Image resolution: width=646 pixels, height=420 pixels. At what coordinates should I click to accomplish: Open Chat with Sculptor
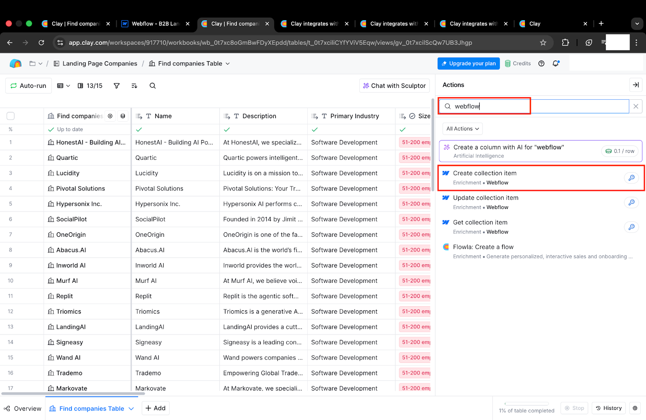pos(394,86)
